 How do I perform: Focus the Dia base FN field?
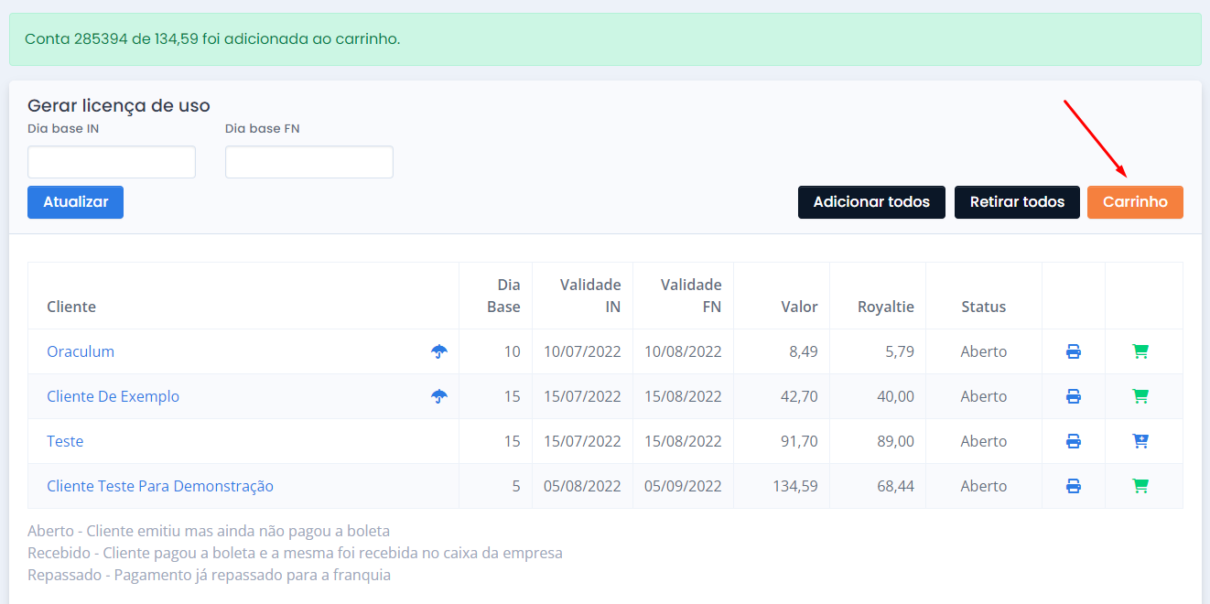point(309,162)
